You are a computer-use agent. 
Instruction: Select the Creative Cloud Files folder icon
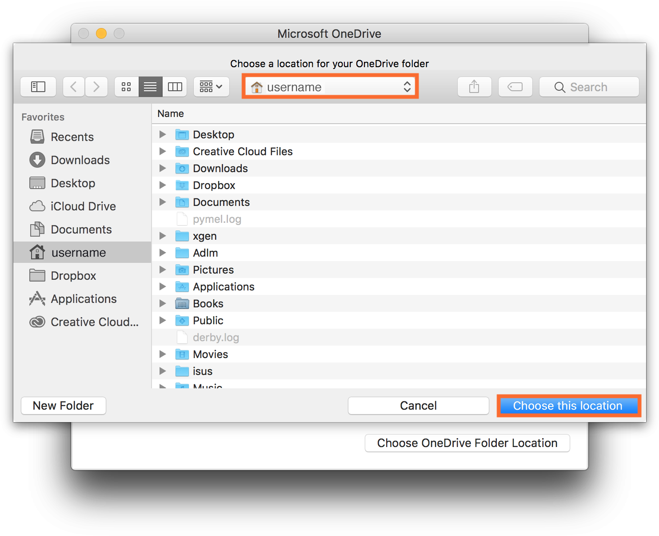click(x=182, y=151)
